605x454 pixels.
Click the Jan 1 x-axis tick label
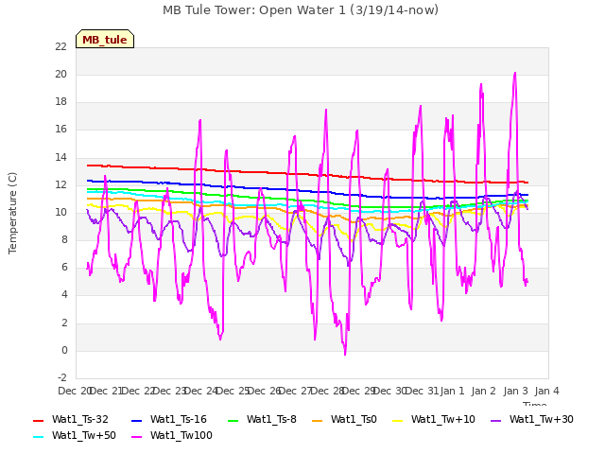click(x=452, y=391)
